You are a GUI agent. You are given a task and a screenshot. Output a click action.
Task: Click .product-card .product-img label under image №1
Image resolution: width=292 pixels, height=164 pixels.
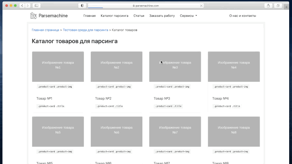[x=55, y=87]
